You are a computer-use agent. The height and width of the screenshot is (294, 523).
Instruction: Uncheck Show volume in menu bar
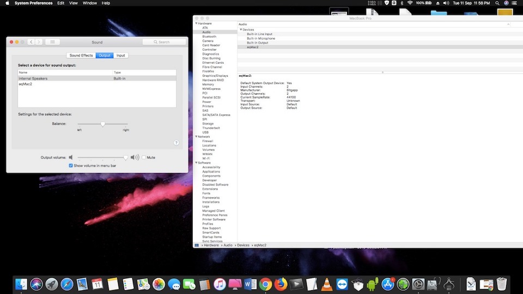71,166
